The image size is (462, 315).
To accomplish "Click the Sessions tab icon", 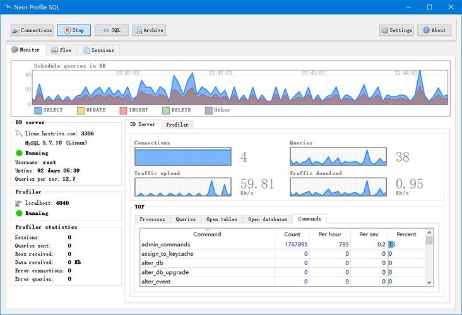I will click(86, 50).
